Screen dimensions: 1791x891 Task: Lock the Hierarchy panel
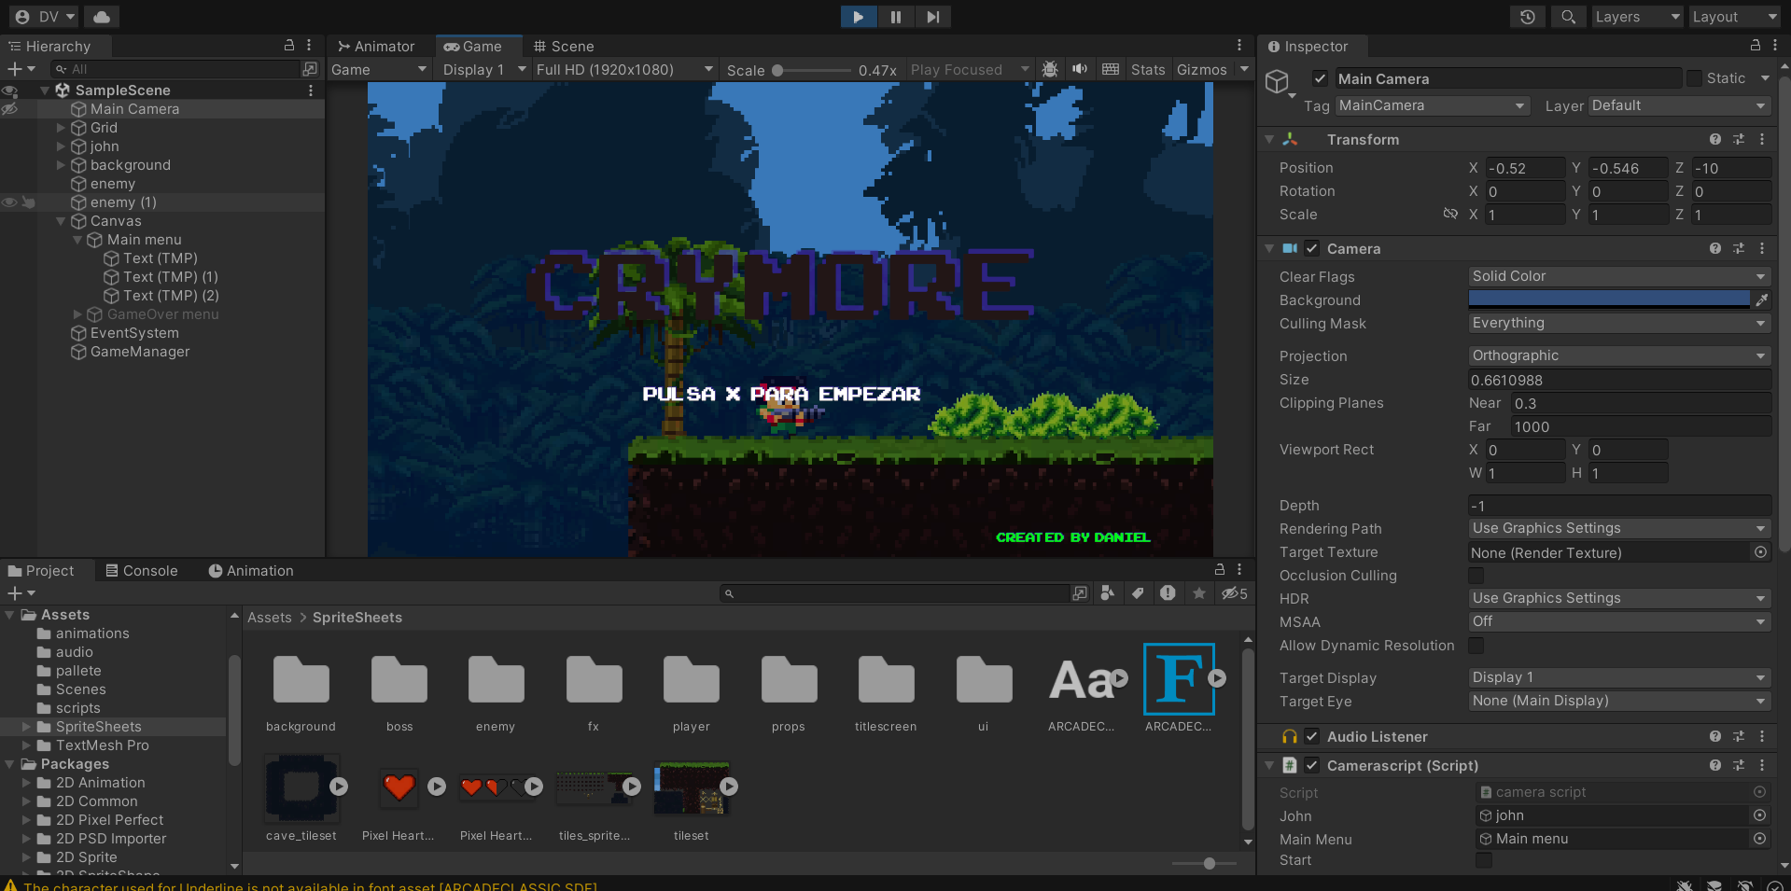(289, 45)
